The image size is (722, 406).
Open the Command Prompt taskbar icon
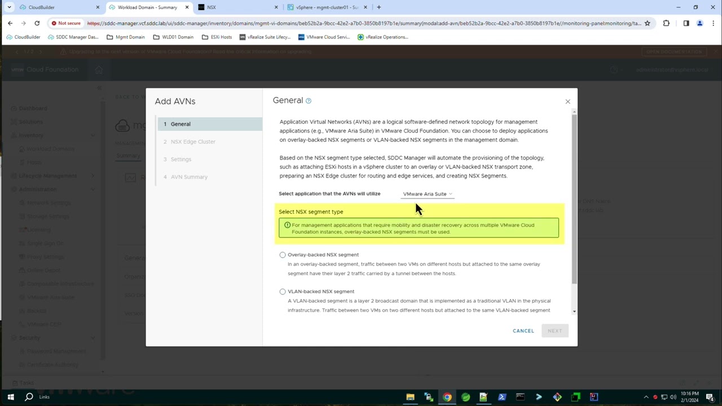pyautogui.click(x=520, y=397)
